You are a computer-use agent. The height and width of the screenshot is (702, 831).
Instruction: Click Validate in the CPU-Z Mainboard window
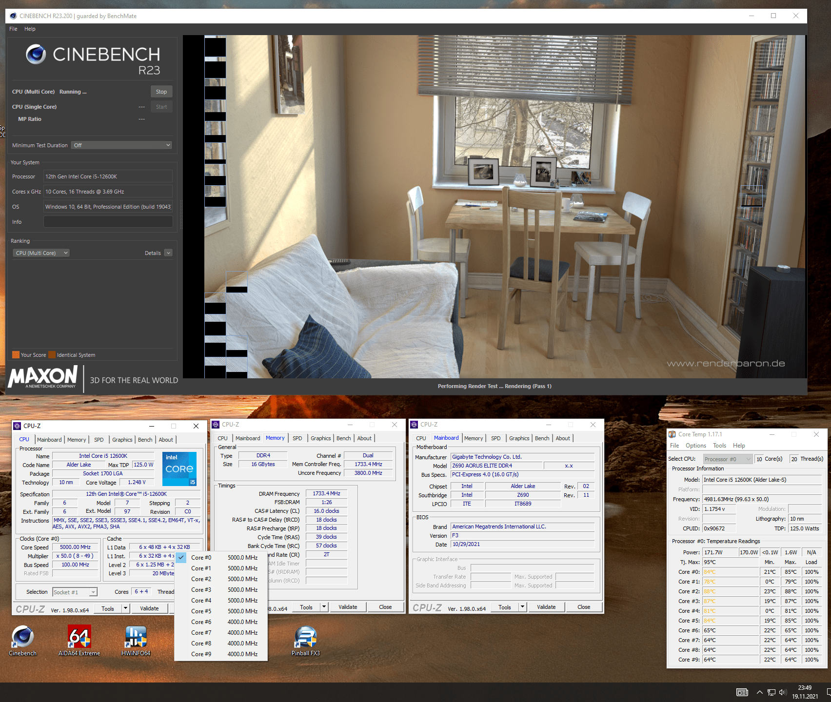(x=546, y=607)
